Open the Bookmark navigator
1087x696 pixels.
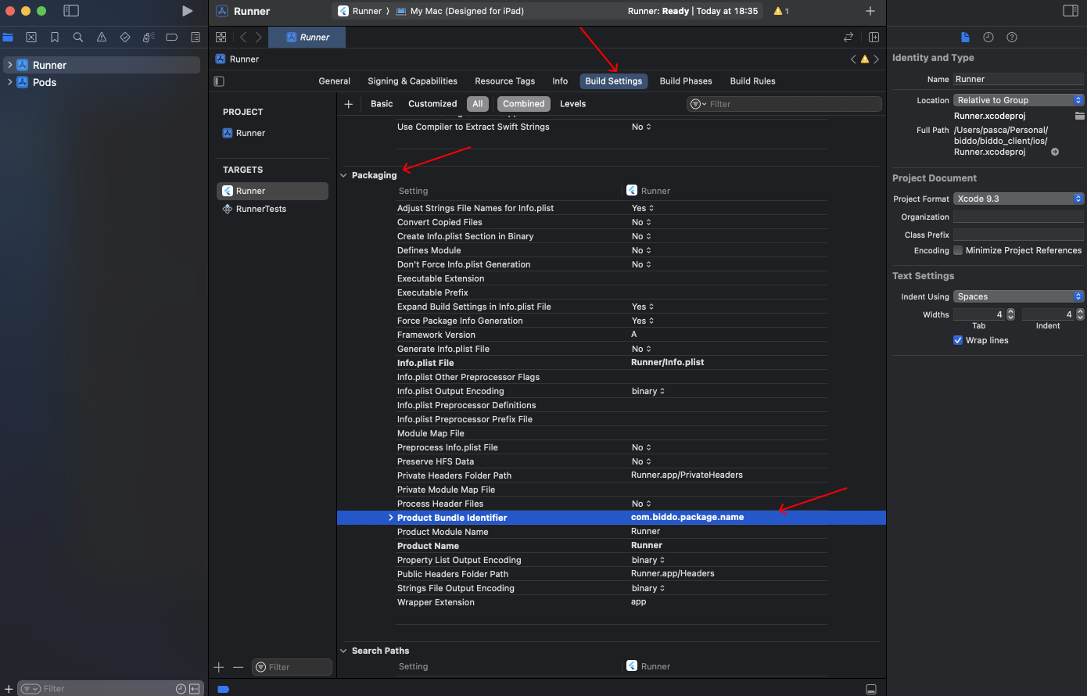coord(55,37)
